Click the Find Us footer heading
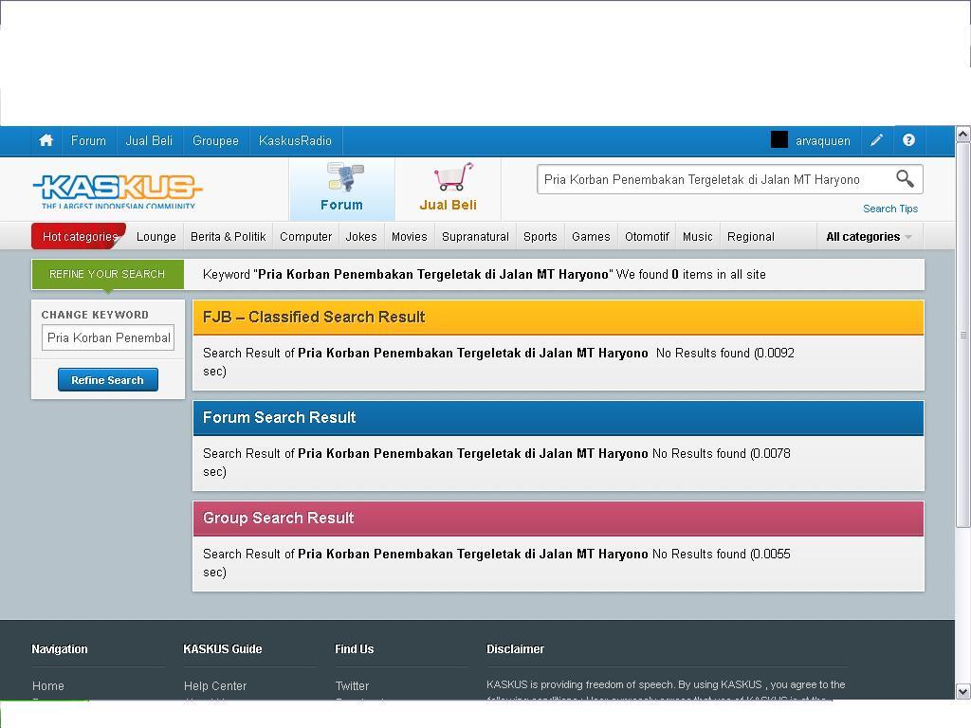This screenshot has height=728, width=971. pos(355,648)
